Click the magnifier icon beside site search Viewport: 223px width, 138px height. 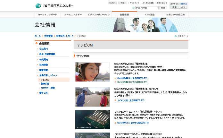point(133,8)
